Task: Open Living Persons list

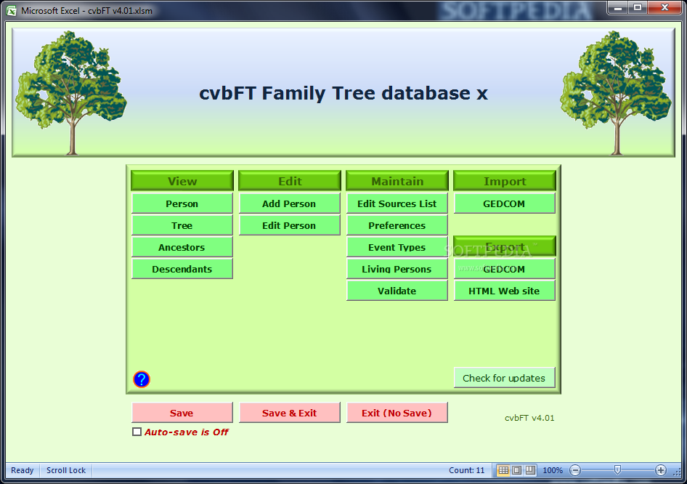Action: click(x=397, y=269)
